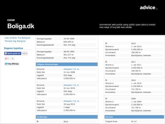This screenshot has height=124, width=165.
Task: Click Ændret d. value 1. okt 2012
Action: (x=136, y=46)
